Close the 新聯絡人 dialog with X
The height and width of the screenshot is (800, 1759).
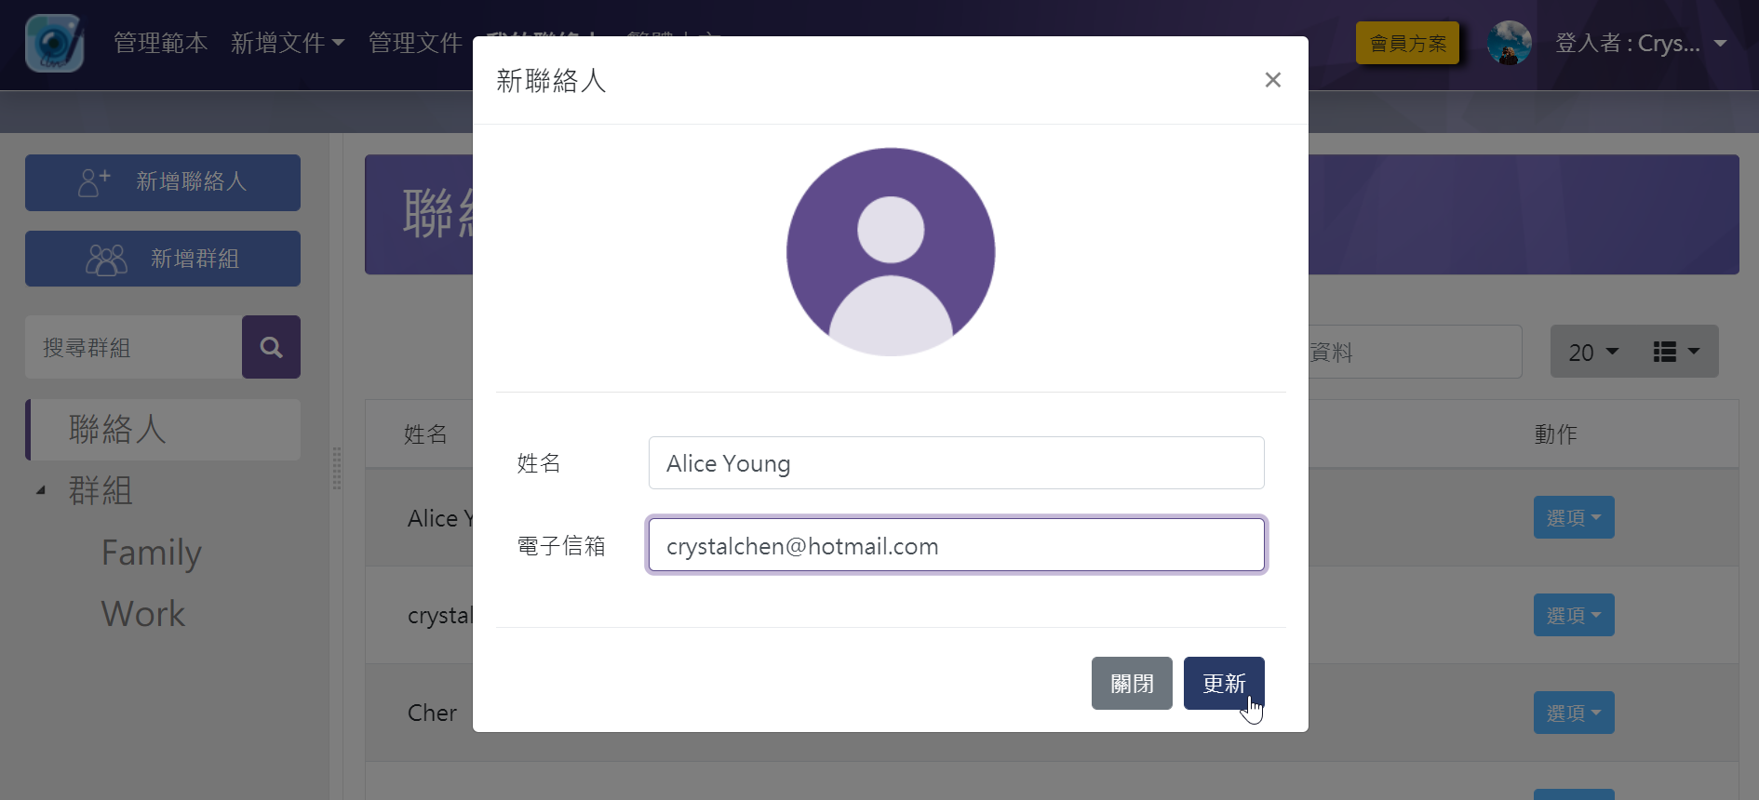pos(1273,80)
